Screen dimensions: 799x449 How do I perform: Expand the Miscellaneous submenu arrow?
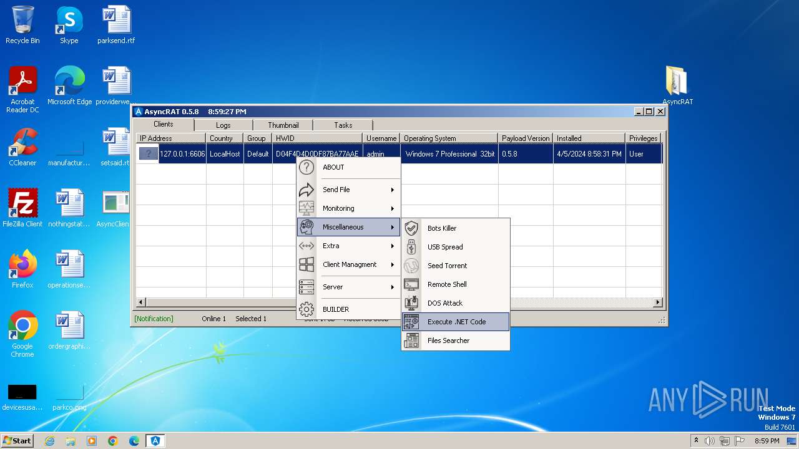(393, 227)
